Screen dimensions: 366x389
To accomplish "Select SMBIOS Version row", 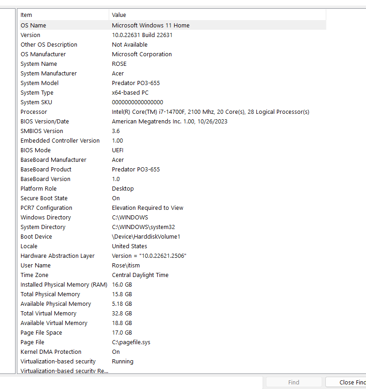I will point(173,131).
